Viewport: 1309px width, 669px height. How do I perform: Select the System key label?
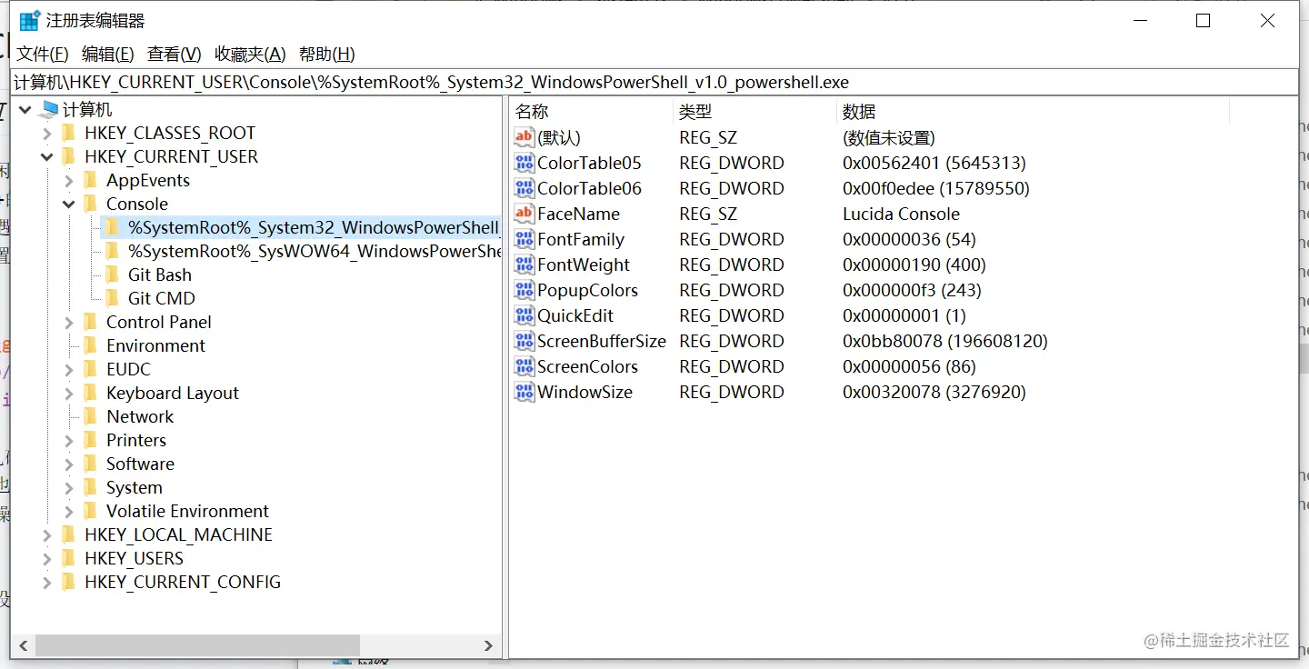[134, 487]
